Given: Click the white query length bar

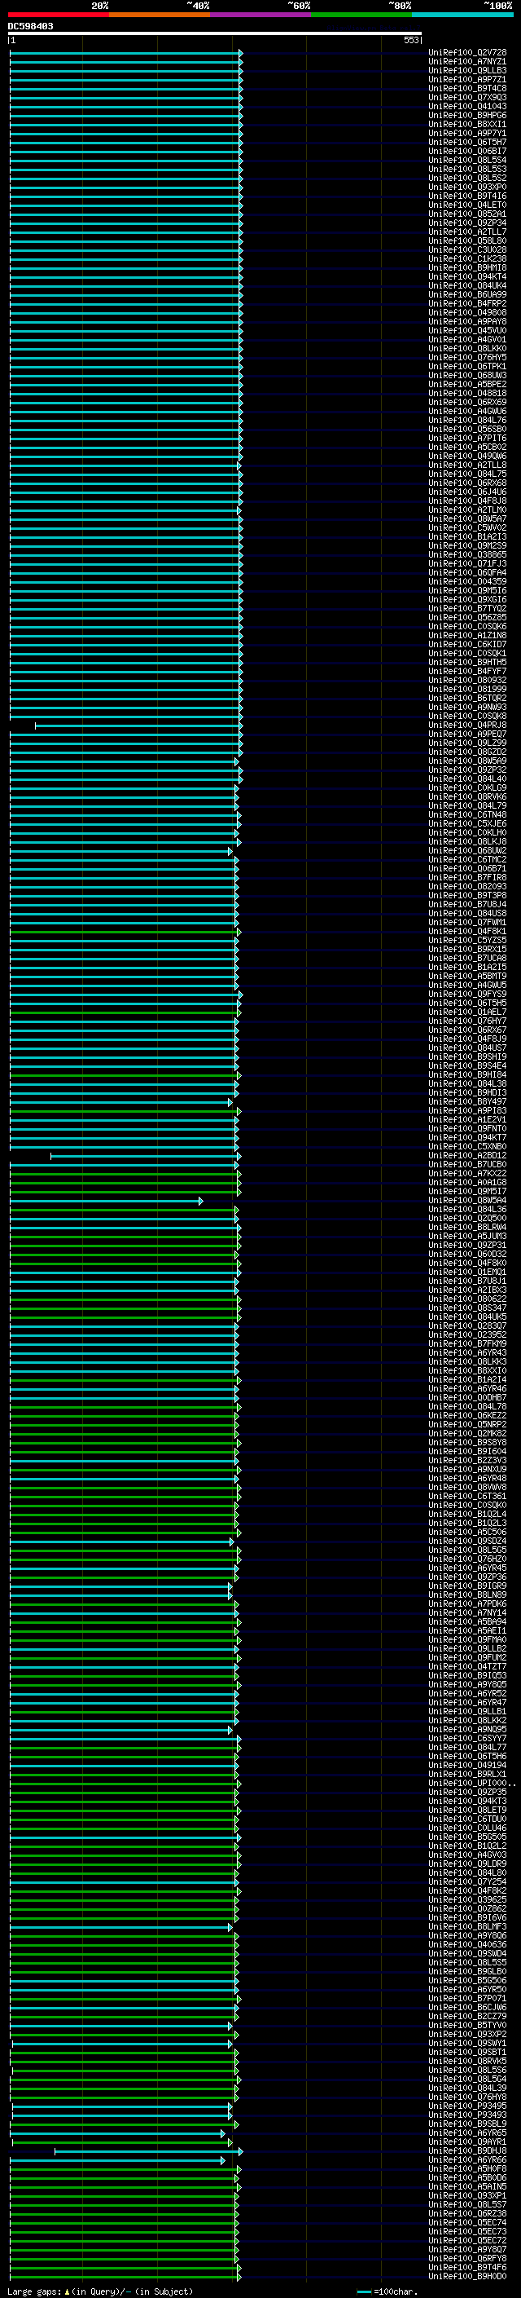Looking at the screenshot, I should 215,34.
